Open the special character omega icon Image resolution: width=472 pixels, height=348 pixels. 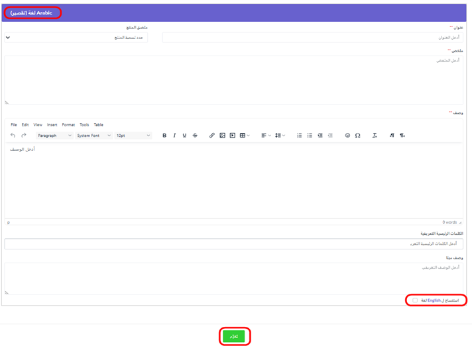click(357, 136)
